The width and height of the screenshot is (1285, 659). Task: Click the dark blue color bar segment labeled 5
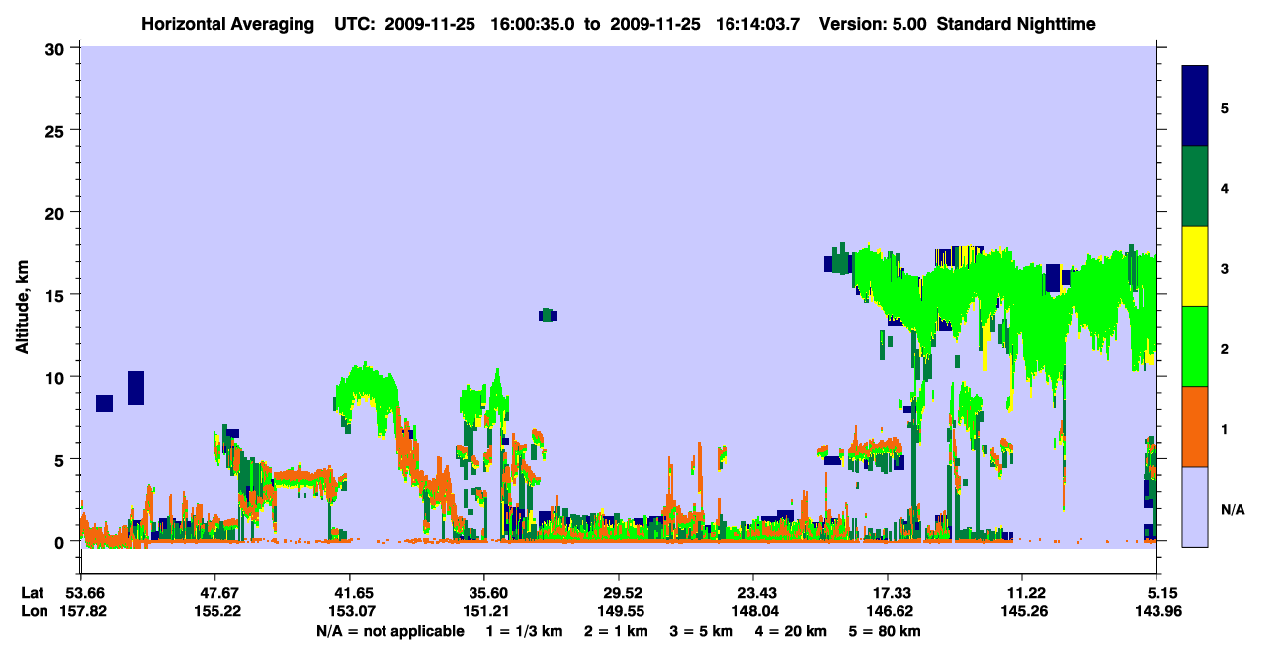(x=1195, y=107)
